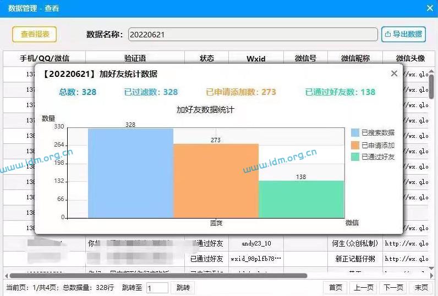438x296 pixels.
Task: Click the vertical scrollbar down arrow
Action: [431, 268]
